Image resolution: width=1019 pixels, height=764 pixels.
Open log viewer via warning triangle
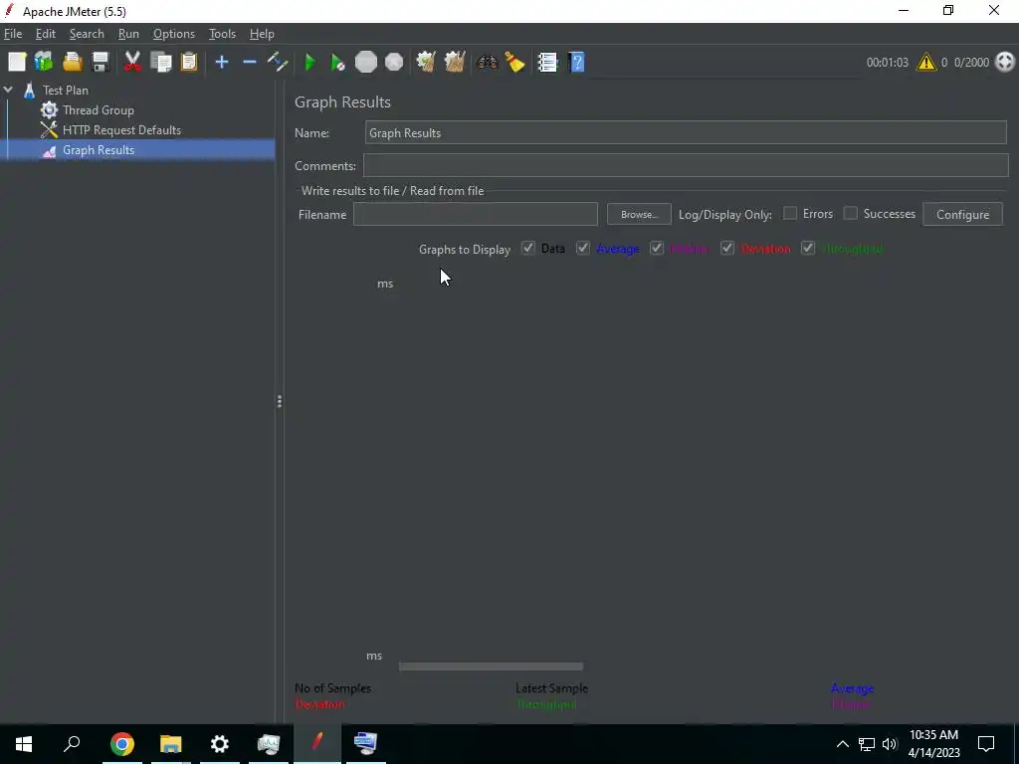click(x=926, y=63)
